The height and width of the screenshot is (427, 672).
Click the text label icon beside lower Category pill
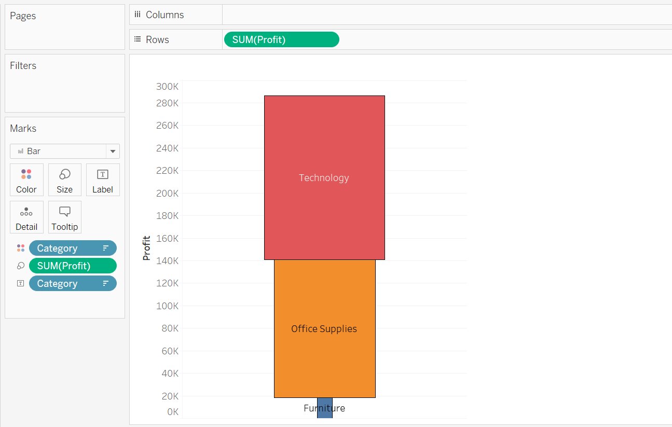coord(20,283)
